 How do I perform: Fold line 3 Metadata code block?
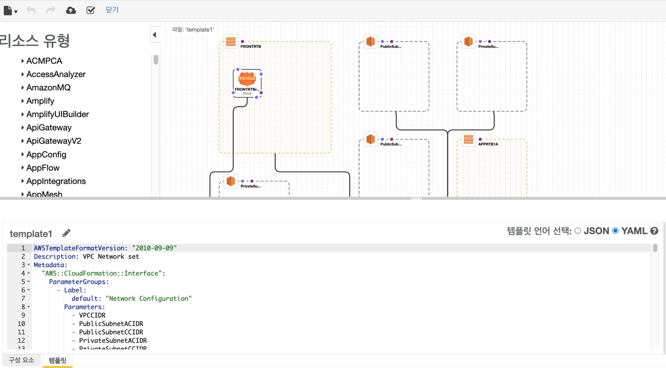click(29, 265)
